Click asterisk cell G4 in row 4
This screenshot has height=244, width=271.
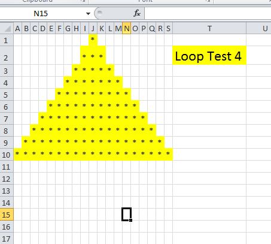68,83
